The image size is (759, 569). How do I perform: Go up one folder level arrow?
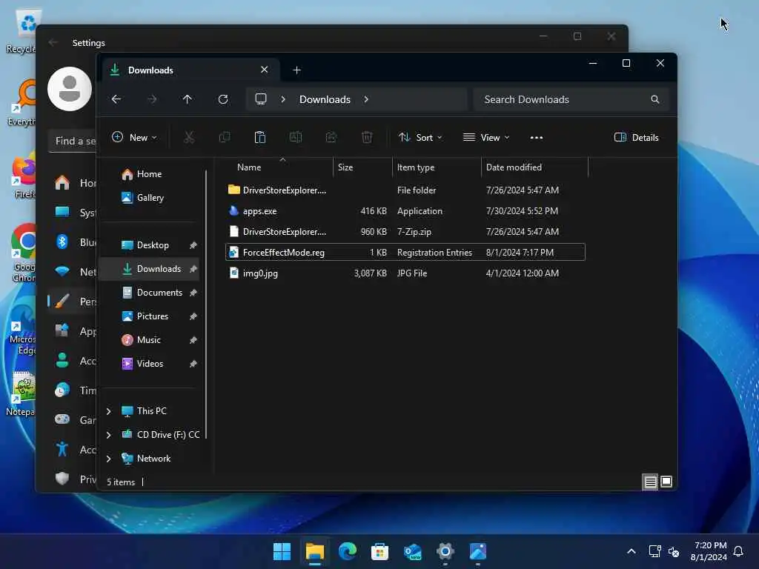point(188,99)
